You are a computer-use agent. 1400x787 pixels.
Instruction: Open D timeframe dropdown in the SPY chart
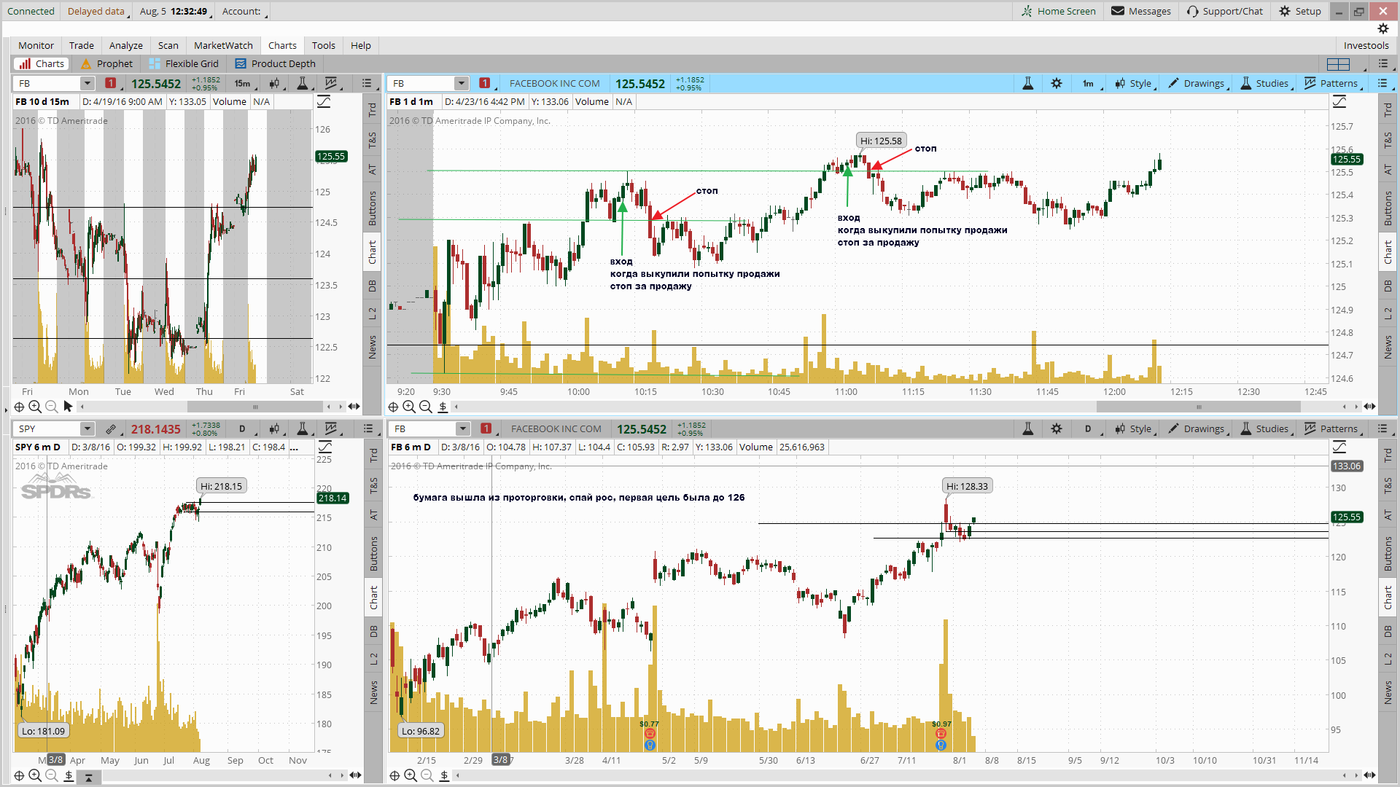coord(244,428)
